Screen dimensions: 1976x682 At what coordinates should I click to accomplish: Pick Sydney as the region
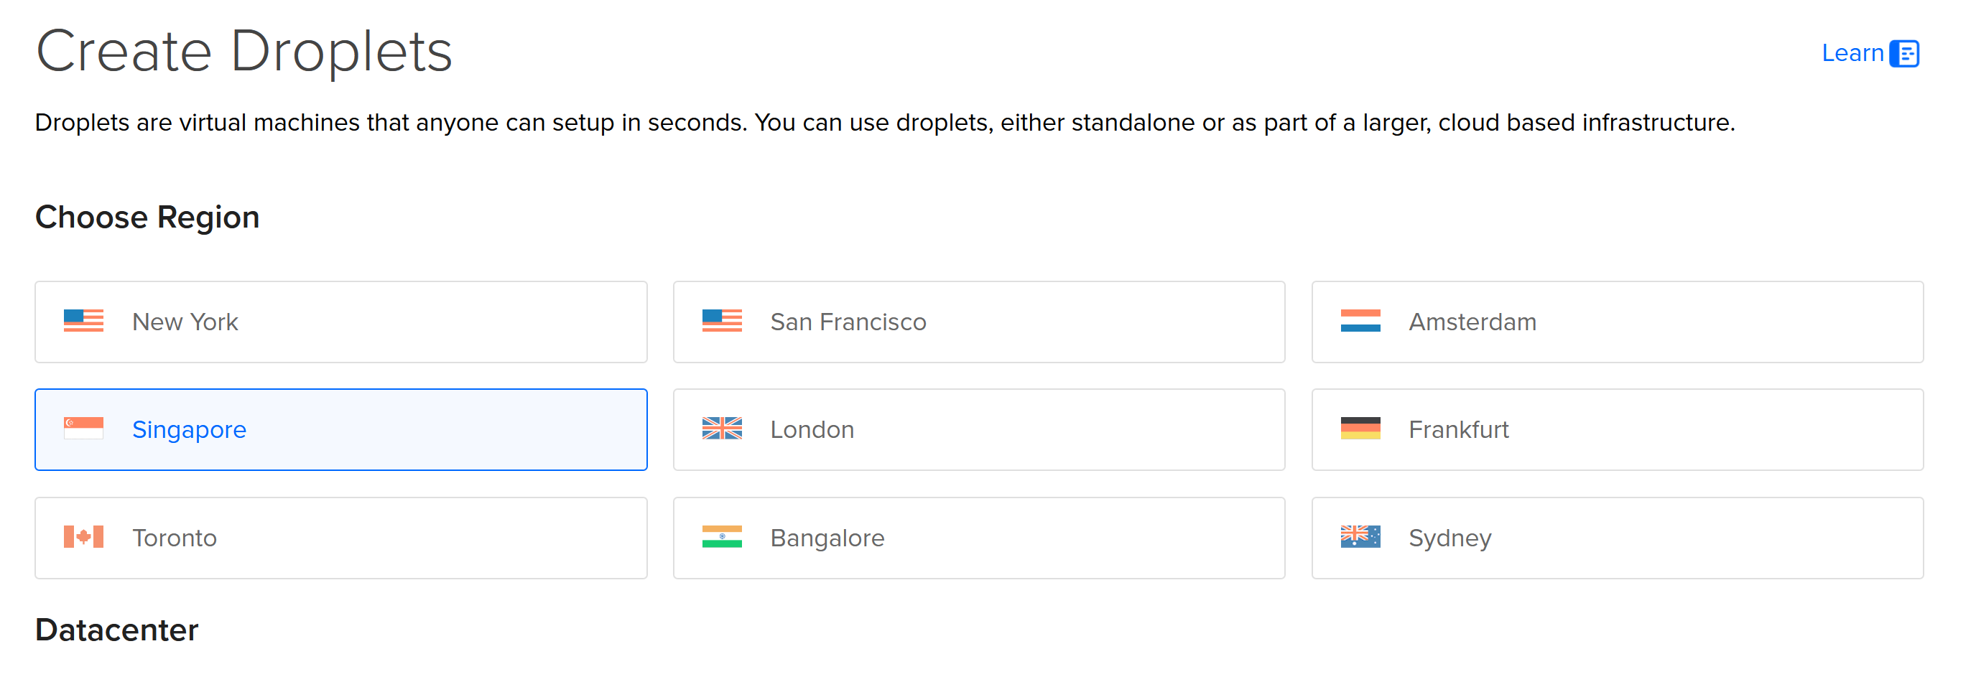pyautogui.click(x=1617, y=538)
